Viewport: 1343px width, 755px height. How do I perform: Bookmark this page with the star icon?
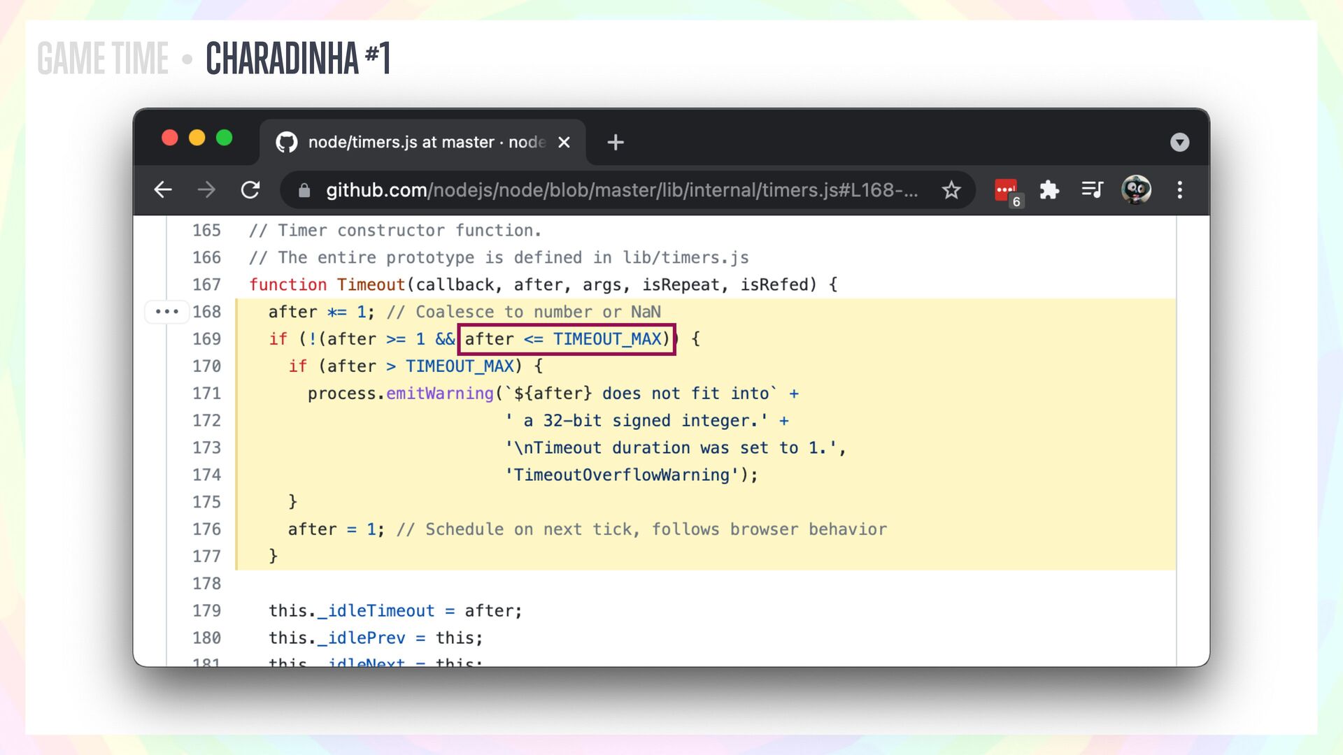coord(951,189)
